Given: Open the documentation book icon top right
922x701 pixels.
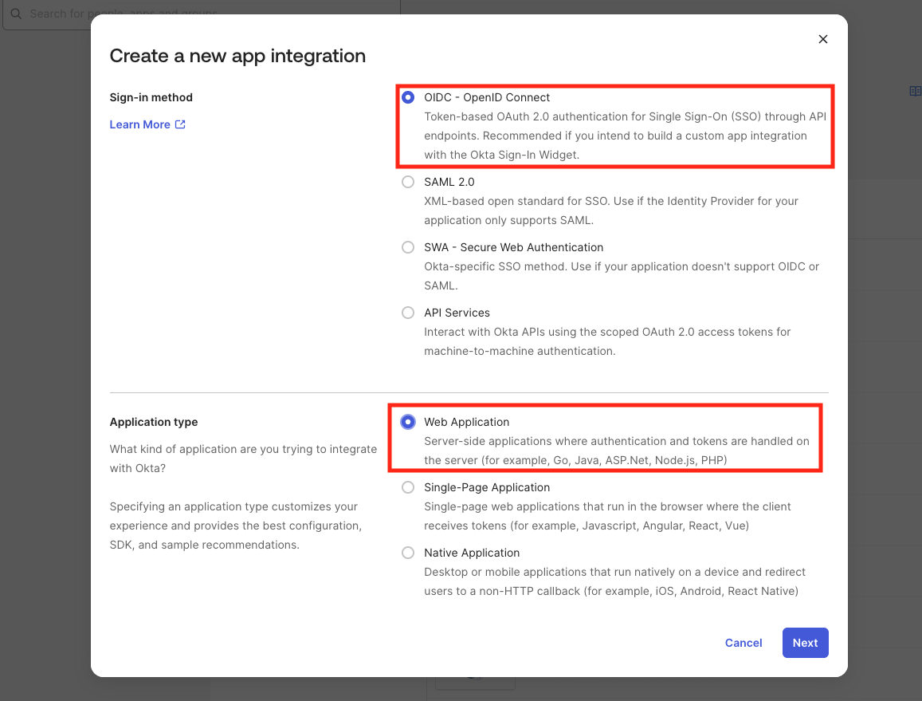Looking at the screenshot, I should click(914, 91).
